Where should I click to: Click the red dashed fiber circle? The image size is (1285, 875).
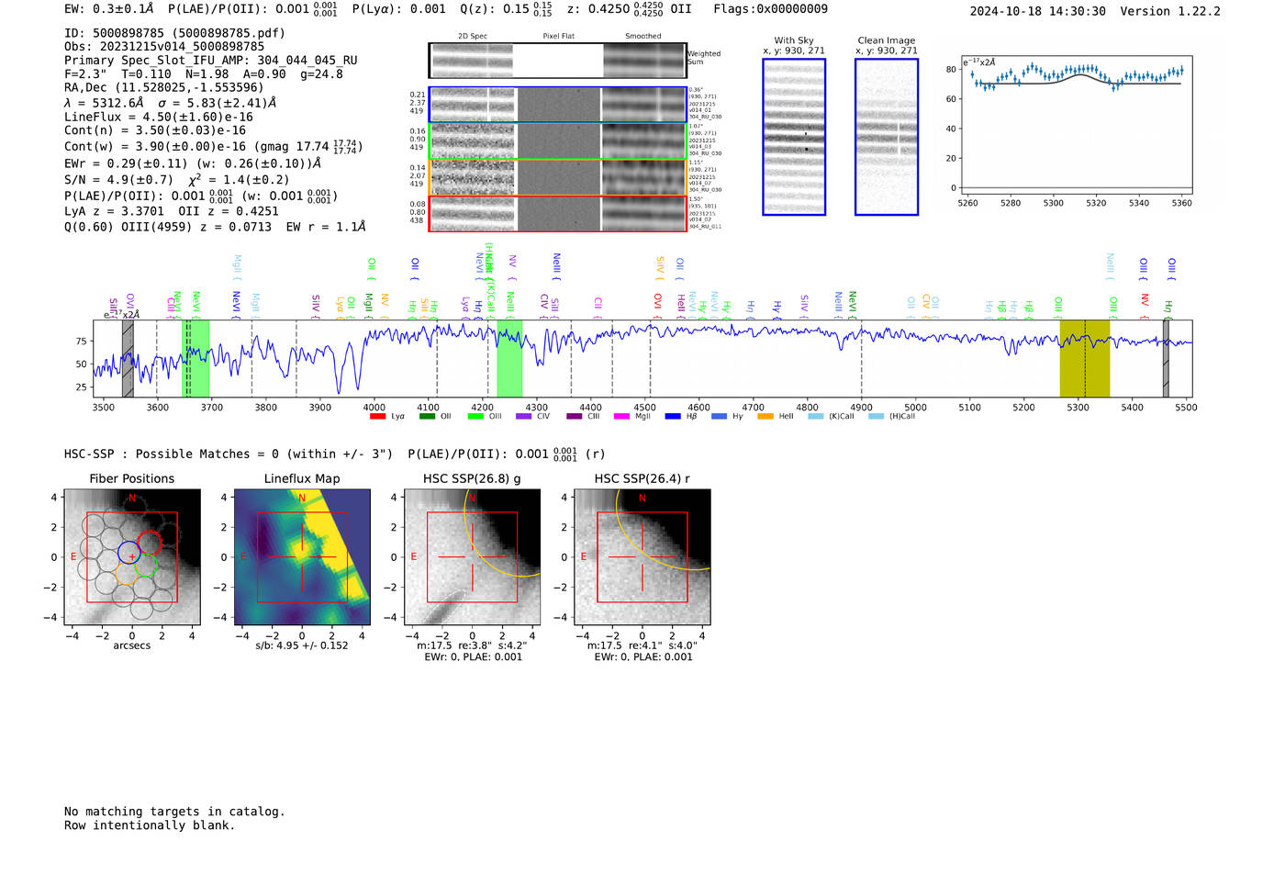[151, 543]
